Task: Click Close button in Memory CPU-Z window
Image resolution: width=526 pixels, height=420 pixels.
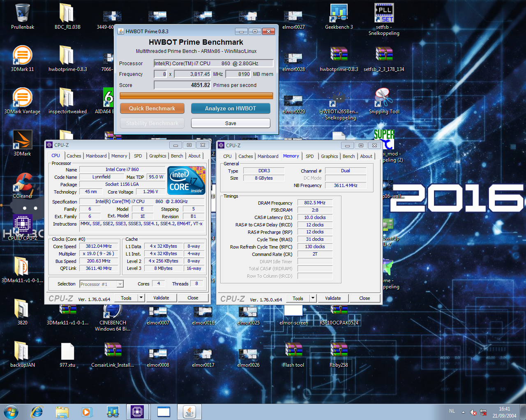Action: pyautogui.click(x=365, y=298)
